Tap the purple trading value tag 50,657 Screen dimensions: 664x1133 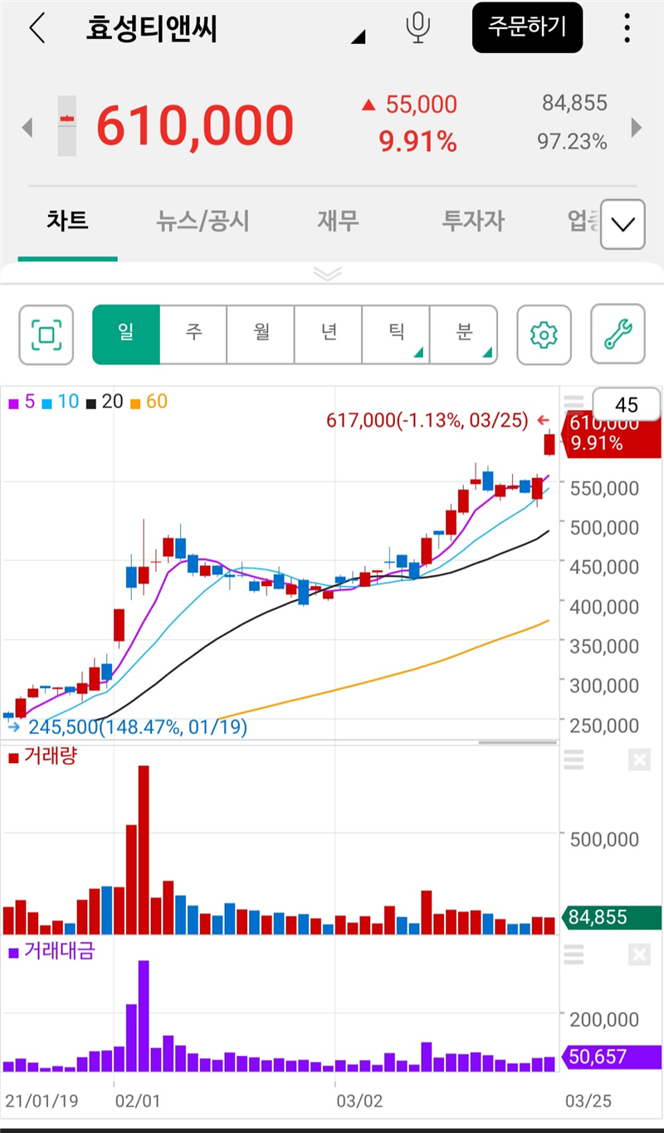point(613,1057)
